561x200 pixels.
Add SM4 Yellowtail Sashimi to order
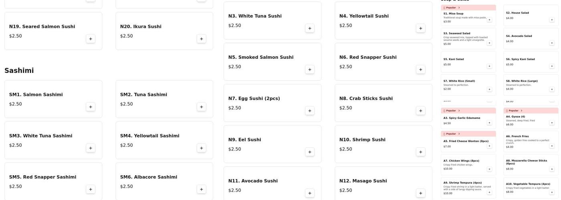point(201,148)
